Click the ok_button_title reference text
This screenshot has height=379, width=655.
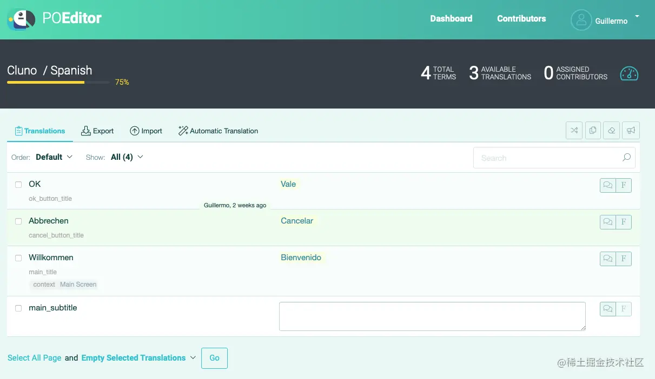point(50,199)
